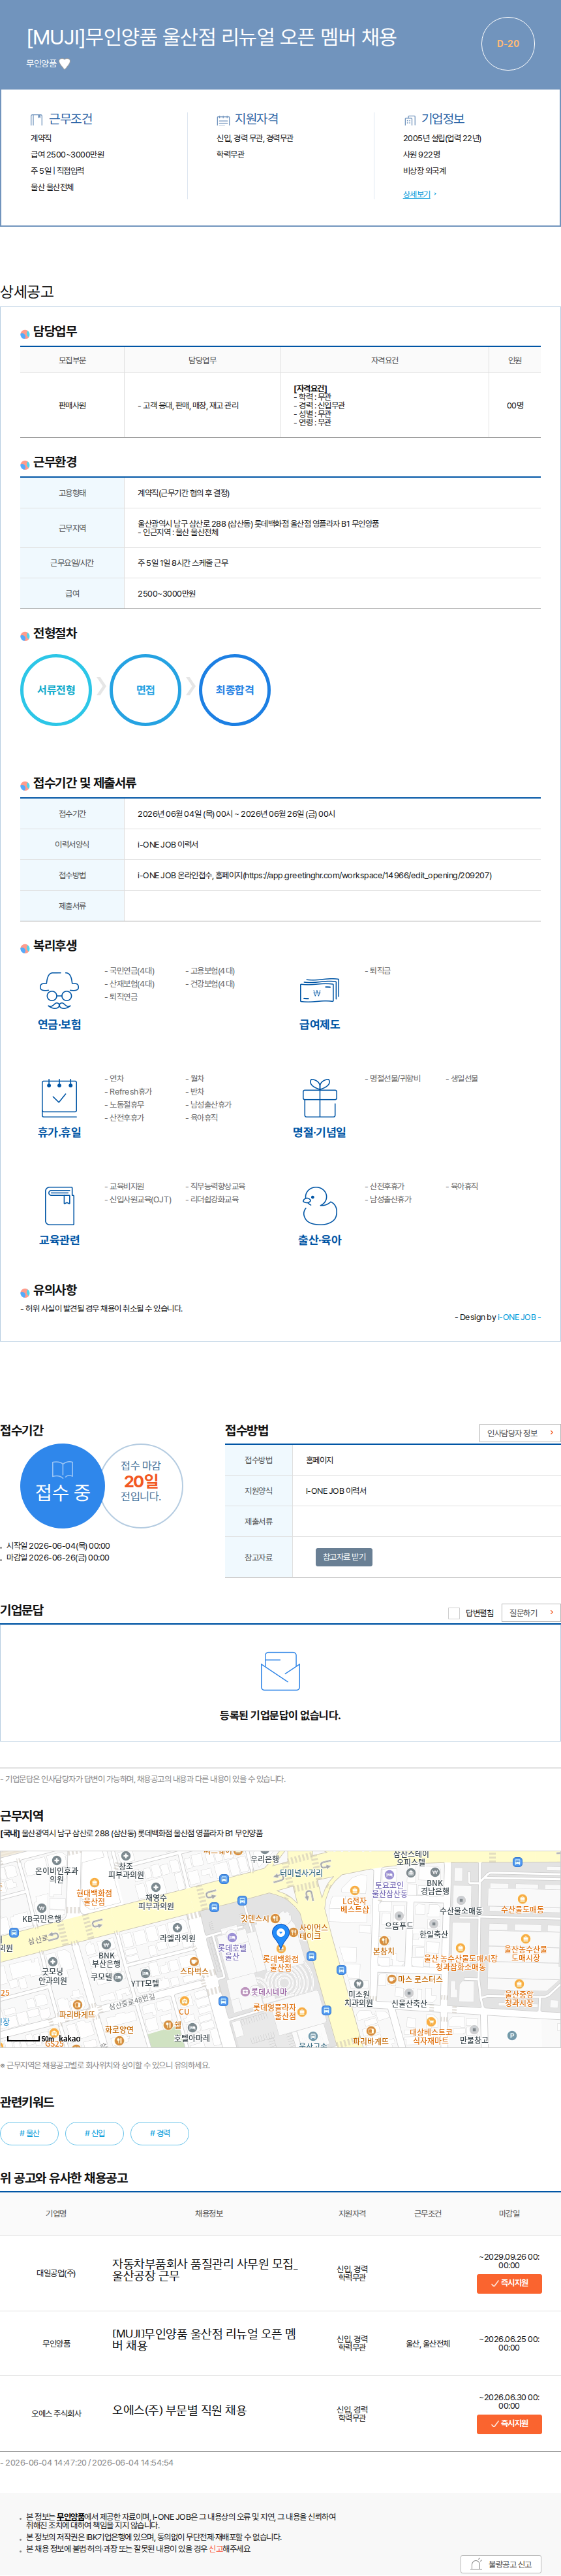Click the 근무조건 building icon

pos(37,119)
